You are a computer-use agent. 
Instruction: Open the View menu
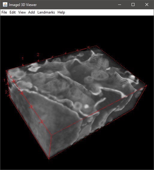[22, 12]
